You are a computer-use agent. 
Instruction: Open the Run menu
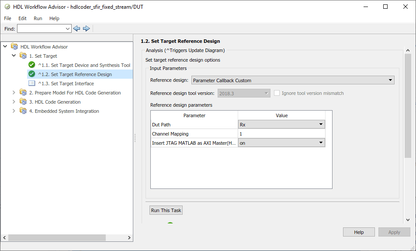[38, 18]
